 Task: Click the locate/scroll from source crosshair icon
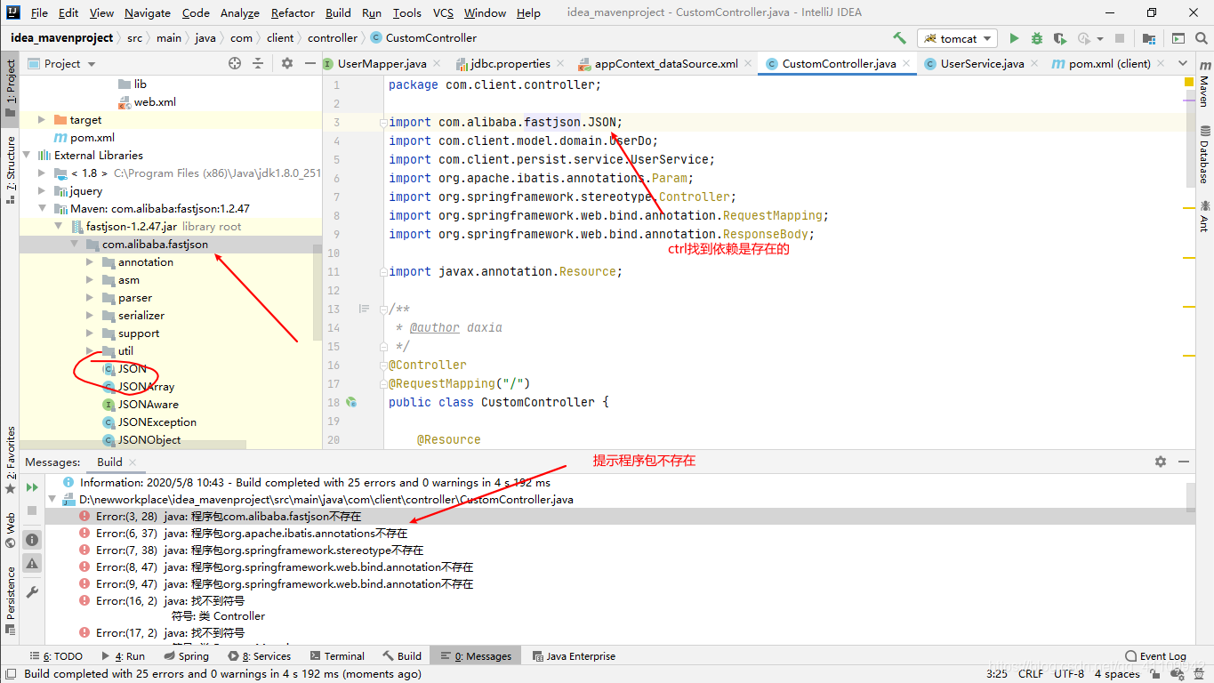pos(235,63)
